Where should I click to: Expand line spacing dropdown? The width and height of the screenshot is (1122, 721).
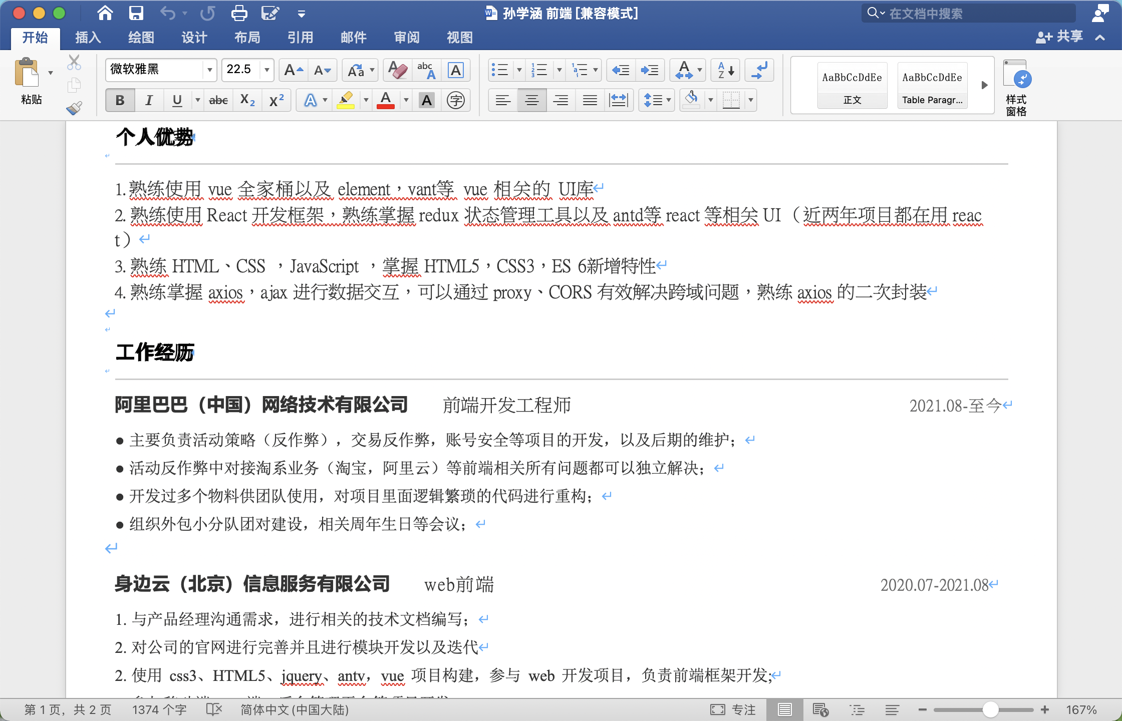[669, 100]
